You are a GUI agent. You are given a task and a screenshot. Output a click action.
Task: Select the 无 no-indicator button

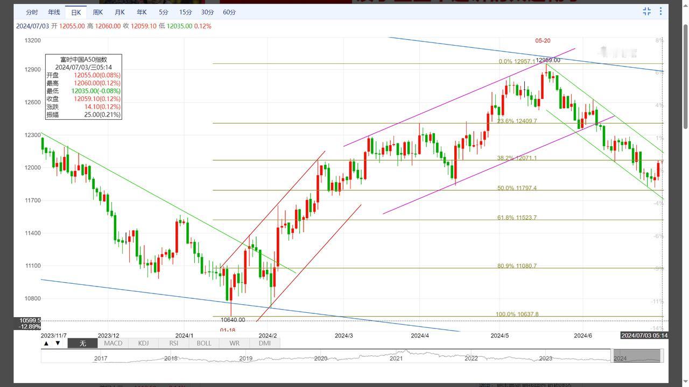pos(82,343)
